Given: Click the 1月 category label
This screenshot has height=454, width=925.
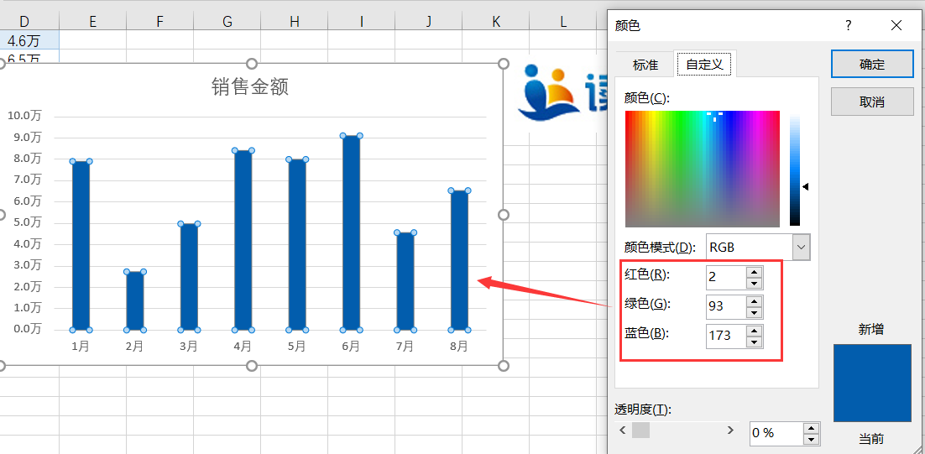Looking at the screenshot, I should click(x=81, y=346).
